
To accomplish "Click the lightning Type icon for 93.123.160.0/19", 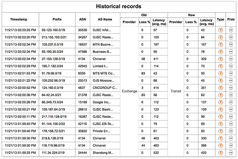I will [220, 30].
